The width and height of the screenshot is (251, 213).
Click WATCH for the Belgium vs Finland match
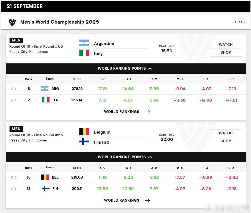tap(226, 133)
